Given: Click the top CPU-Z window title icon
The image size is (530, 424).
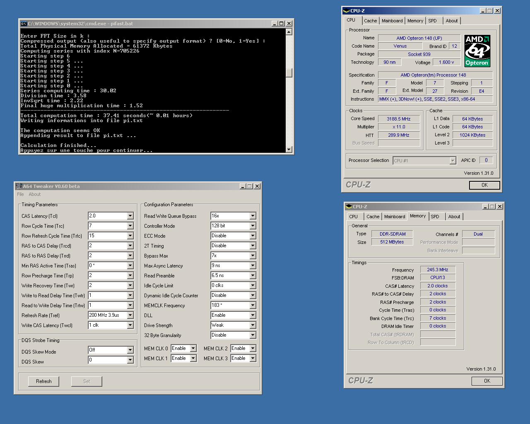Looking at the screenshot, I should click(x=347, y=11).
